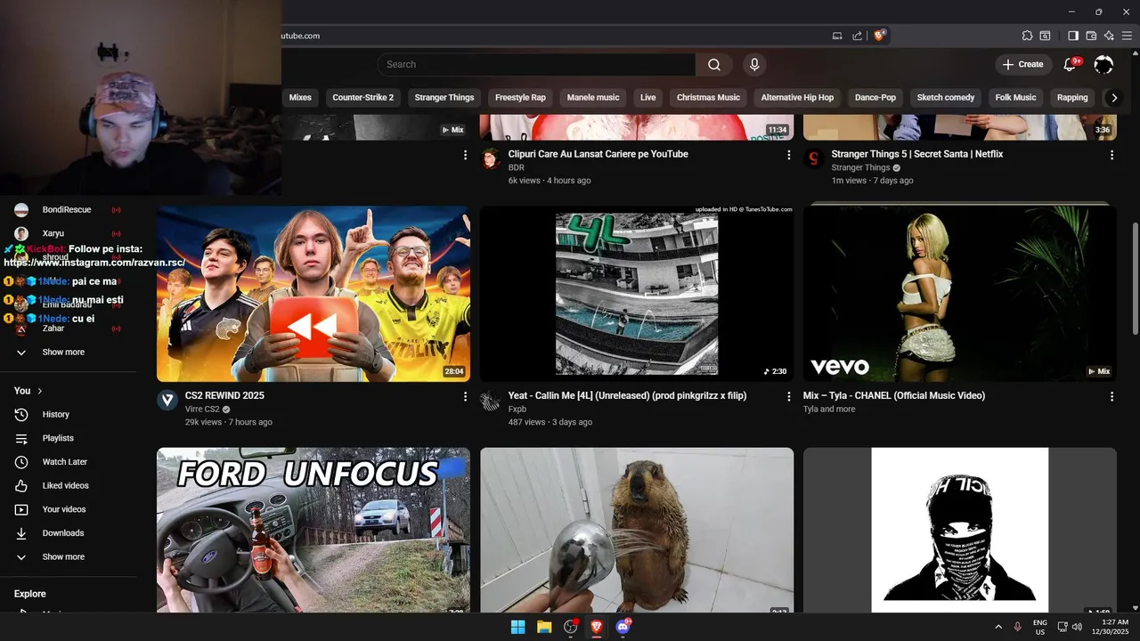Viewport: 1140px width, 641px height.
Task: Select the Rapping chip
Action: tap(1072, 98)
